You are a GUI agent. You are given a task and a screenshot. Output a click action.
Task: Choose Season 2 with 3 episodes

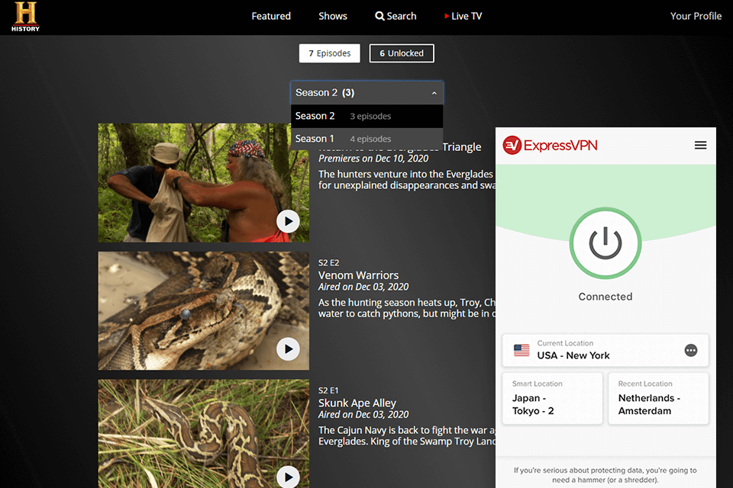coord(367,116)
